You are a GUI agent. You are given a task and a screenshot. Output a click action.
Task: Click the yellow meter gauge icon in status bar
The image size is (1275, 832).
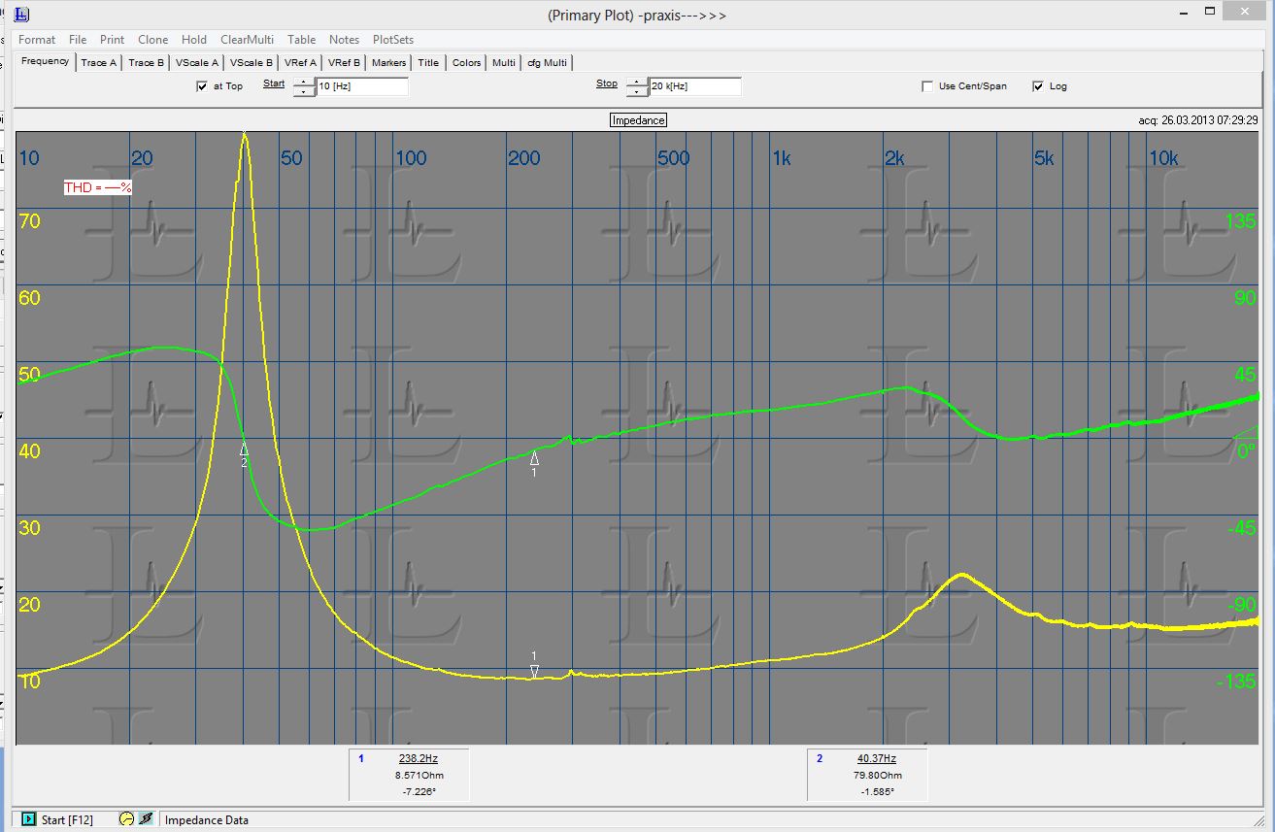coord(126,819)
